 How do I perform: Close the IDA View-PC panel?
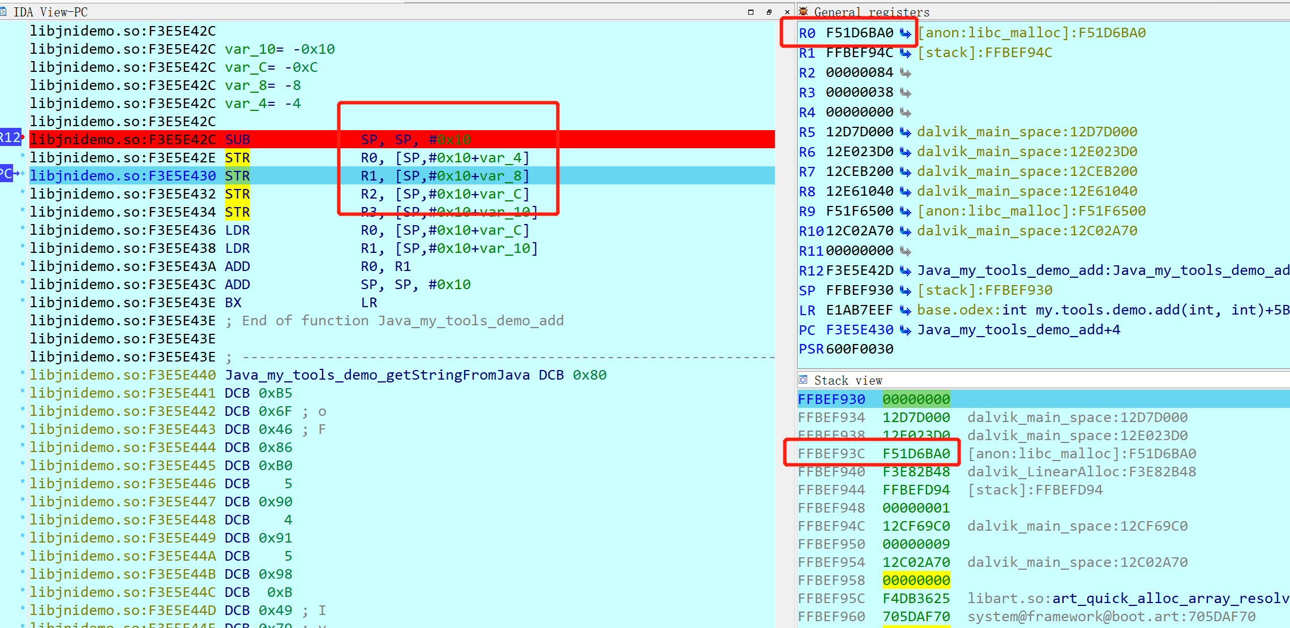(787, 12)
